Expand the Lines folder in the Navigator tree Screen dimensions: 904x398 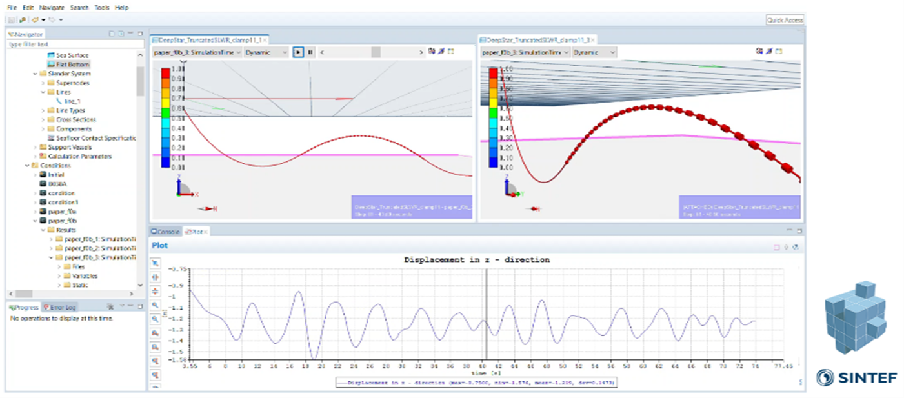[x=43, y=92]
